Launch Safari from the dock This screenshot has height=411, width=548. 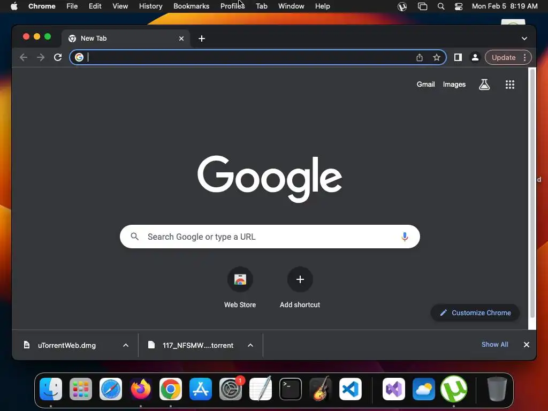111,389
